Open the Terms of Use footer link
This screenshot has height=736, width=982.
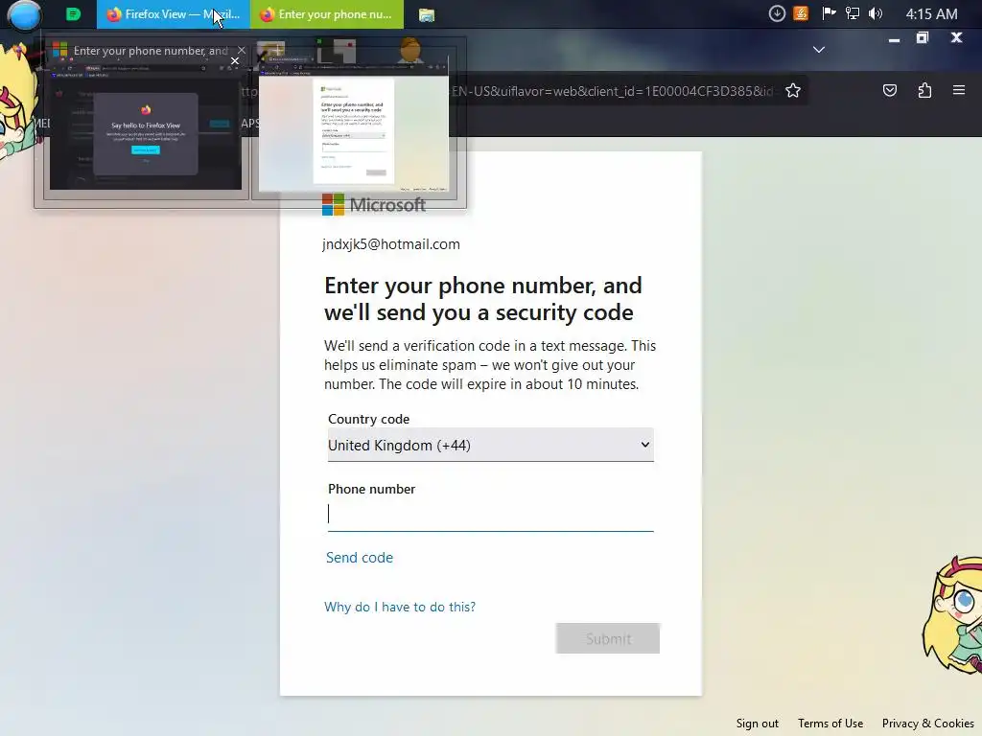(830, 724)
